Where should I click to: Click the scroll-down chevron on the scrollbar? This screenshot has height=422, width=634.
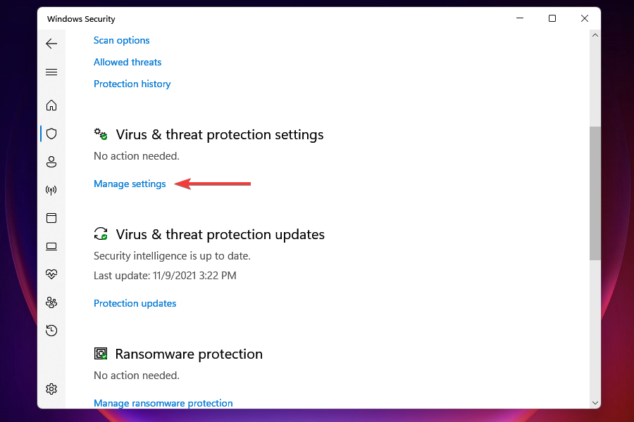pos(595,402)
